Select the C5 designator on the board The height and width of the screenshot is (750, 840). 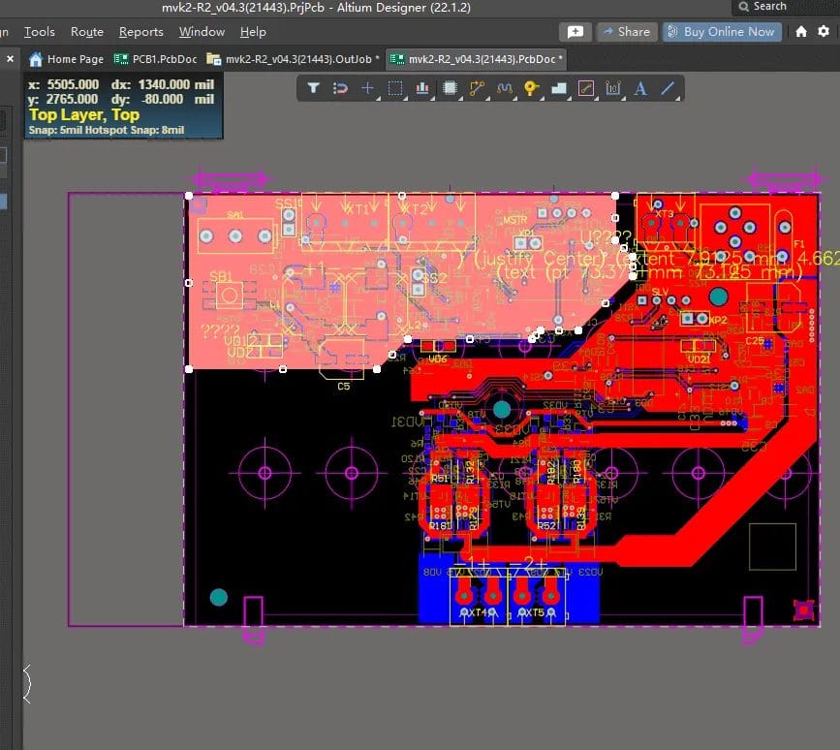343,387
